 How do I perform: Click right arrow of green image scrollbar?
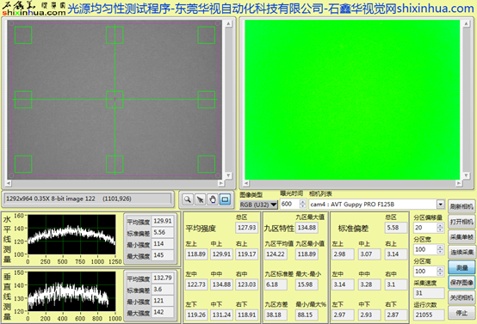tap(458, 183)
